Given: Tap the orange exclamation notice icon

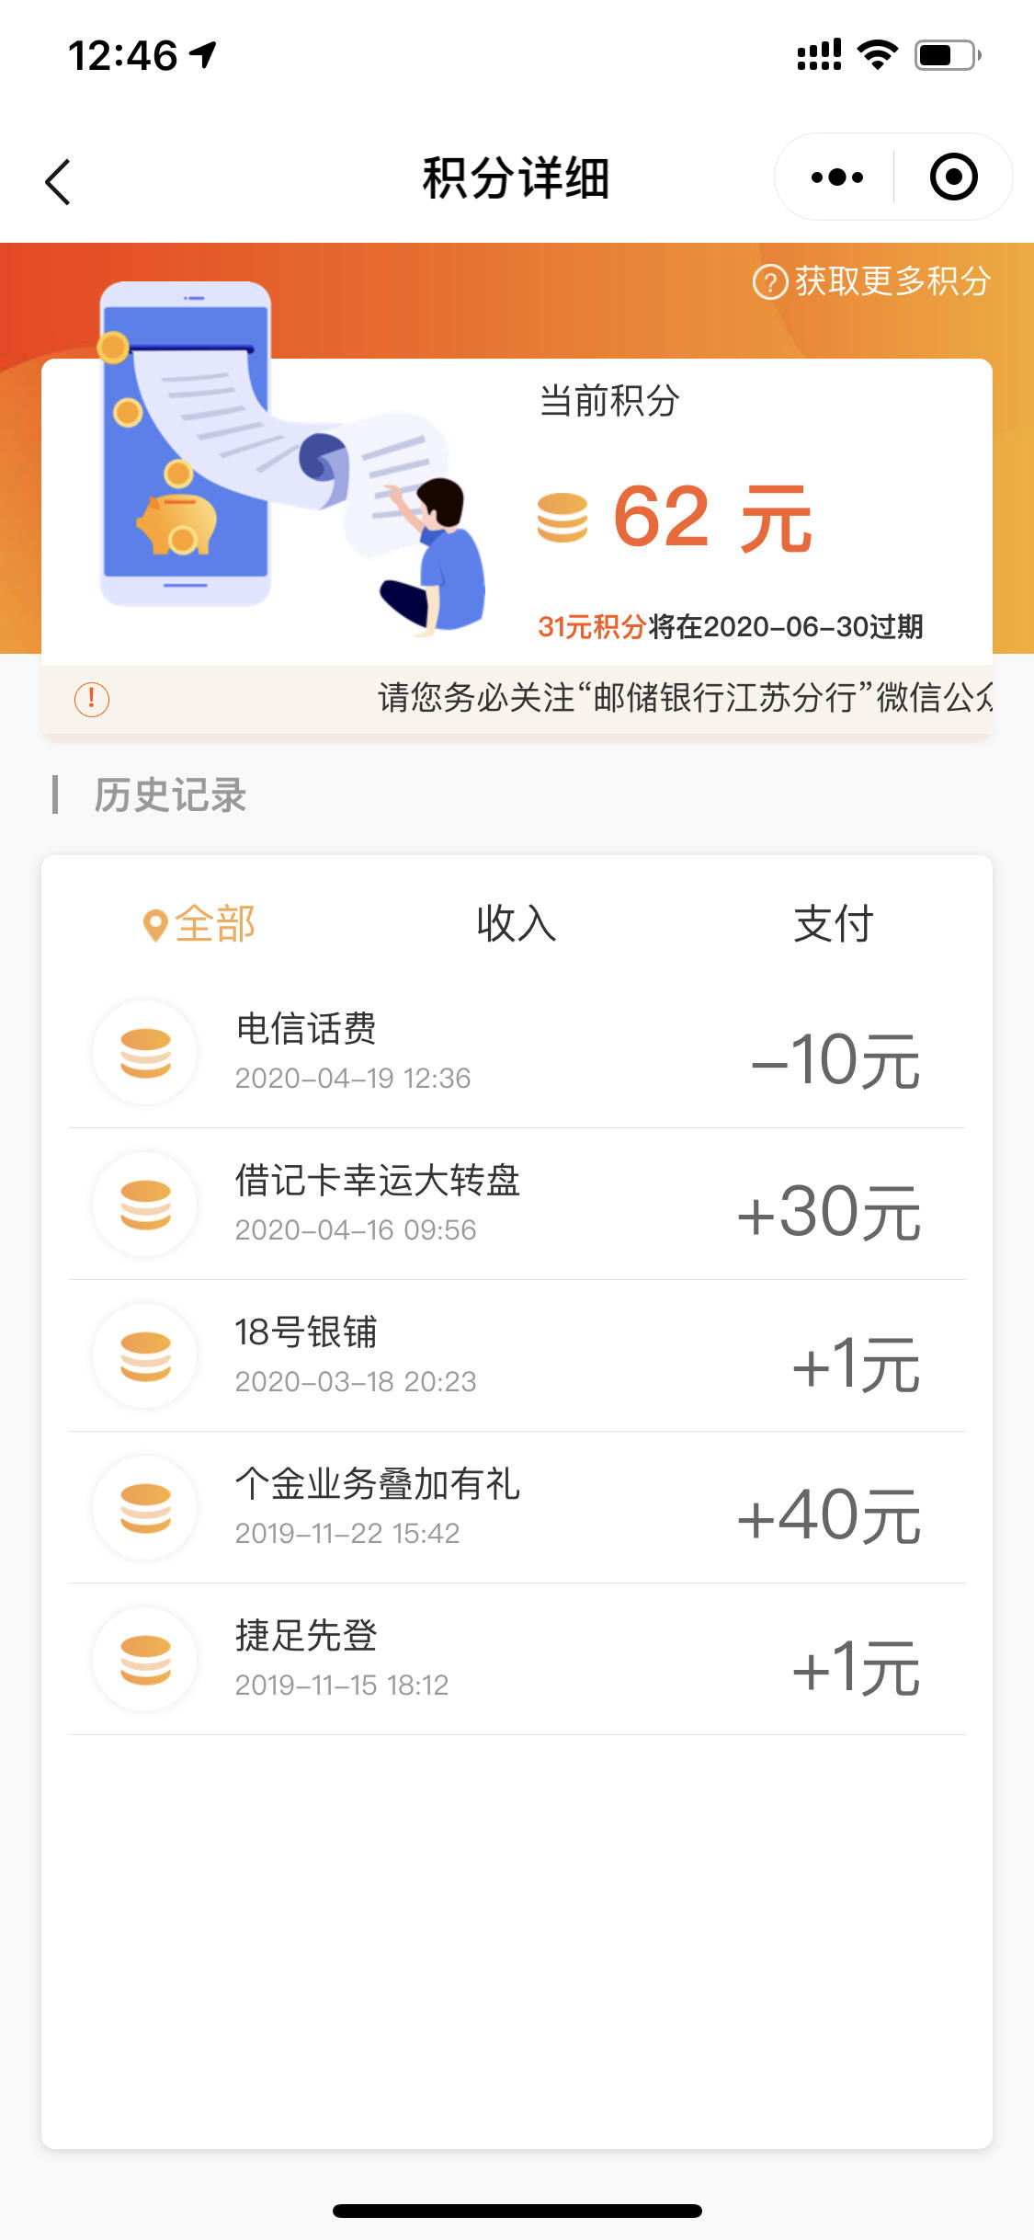Looking at the screenshot, I should [x=92, y=699].
